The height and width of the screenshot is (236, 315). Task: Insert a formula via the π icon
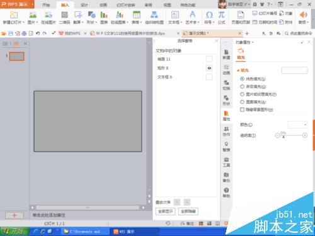pyautogui.click(x=221, y=18)
